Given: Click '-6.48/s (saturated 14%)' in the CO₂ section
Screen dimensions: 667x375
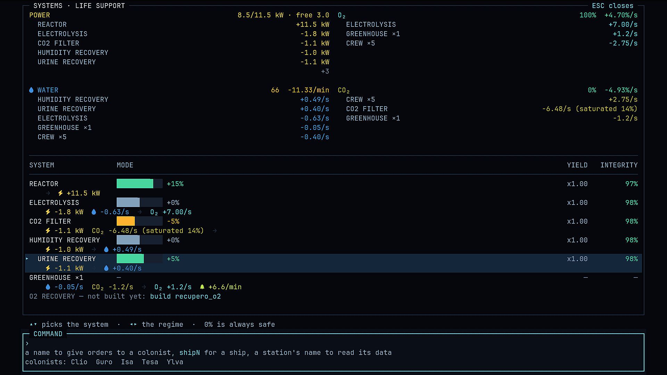Looking at the screenshot, I should 590,109.
